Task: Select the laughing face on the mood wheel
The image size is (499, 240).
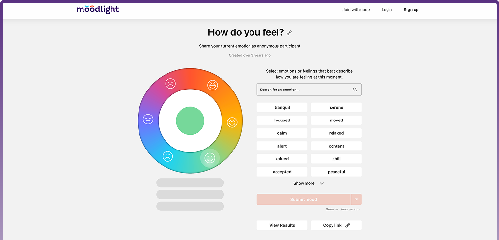Action: tap(212, 85)
